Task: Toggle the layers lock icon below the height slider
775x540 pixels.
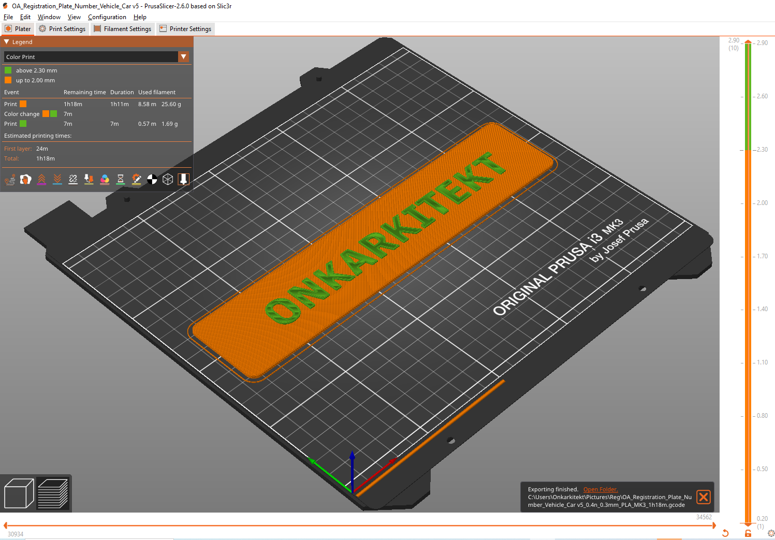Action: [x=747, y=533]
